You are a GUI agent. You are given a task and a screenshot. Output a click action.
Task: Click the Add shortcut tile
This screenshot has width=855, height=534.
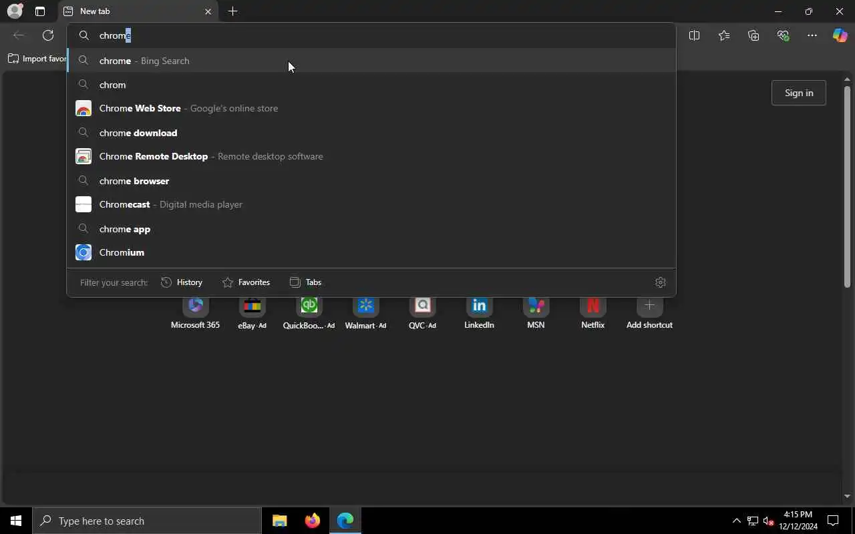click(649, 312)
